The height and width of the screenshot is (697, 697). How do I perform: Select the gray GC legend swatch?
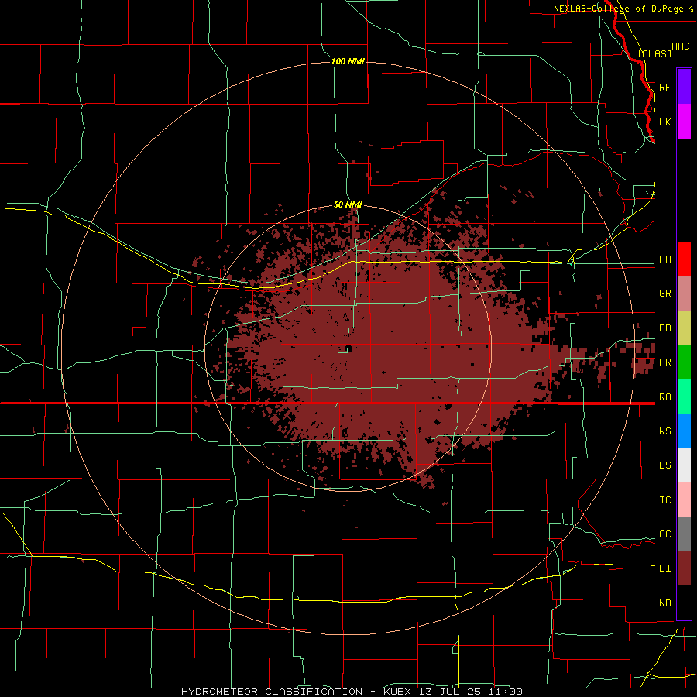(x=684, y=534)
